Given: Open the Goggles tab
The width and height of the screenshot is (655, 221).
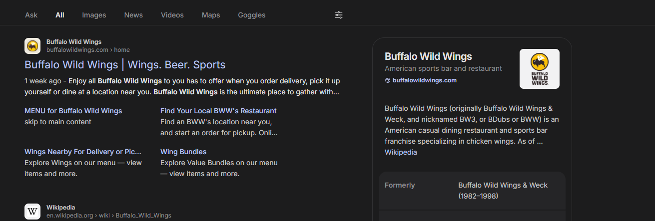Looking at the screenshot, I should pos(252,15).
